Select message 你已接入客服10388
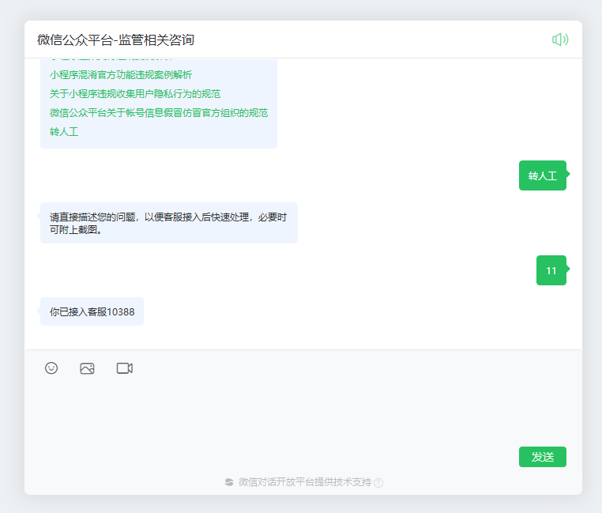The height and width of the screenshot is (513, 602). pyautogui.click(x=92, y=311)
